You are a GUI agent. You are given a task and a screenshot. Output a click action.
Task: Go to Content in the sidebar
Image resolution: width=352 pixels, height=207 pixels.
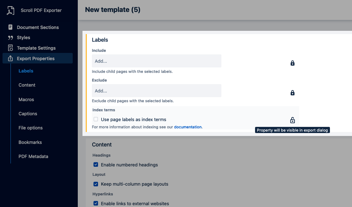click(x=27, y=85)
